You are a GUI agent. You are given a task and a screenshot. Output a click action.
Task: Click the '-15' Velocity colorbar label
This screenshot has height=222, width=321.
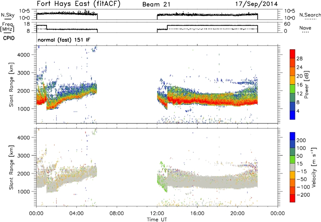302,172
